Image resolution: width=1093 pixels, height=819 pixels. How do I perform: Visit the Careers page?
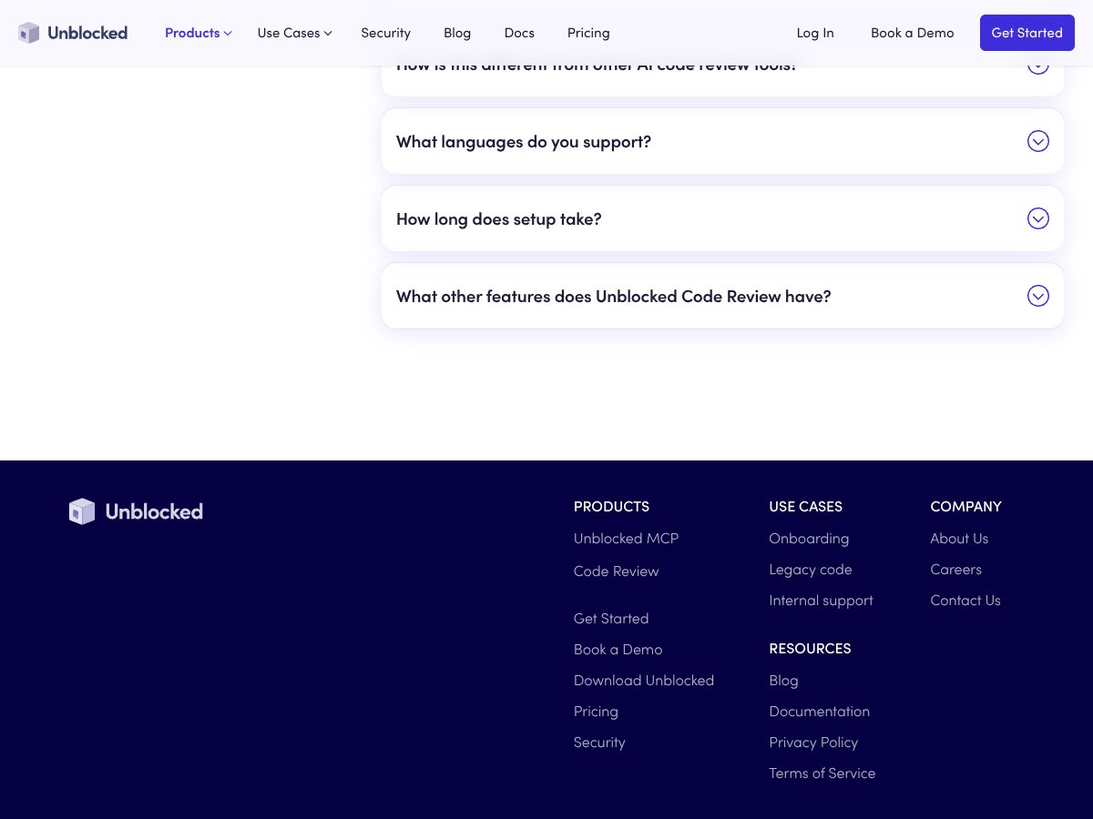click(x=955, y=569)
